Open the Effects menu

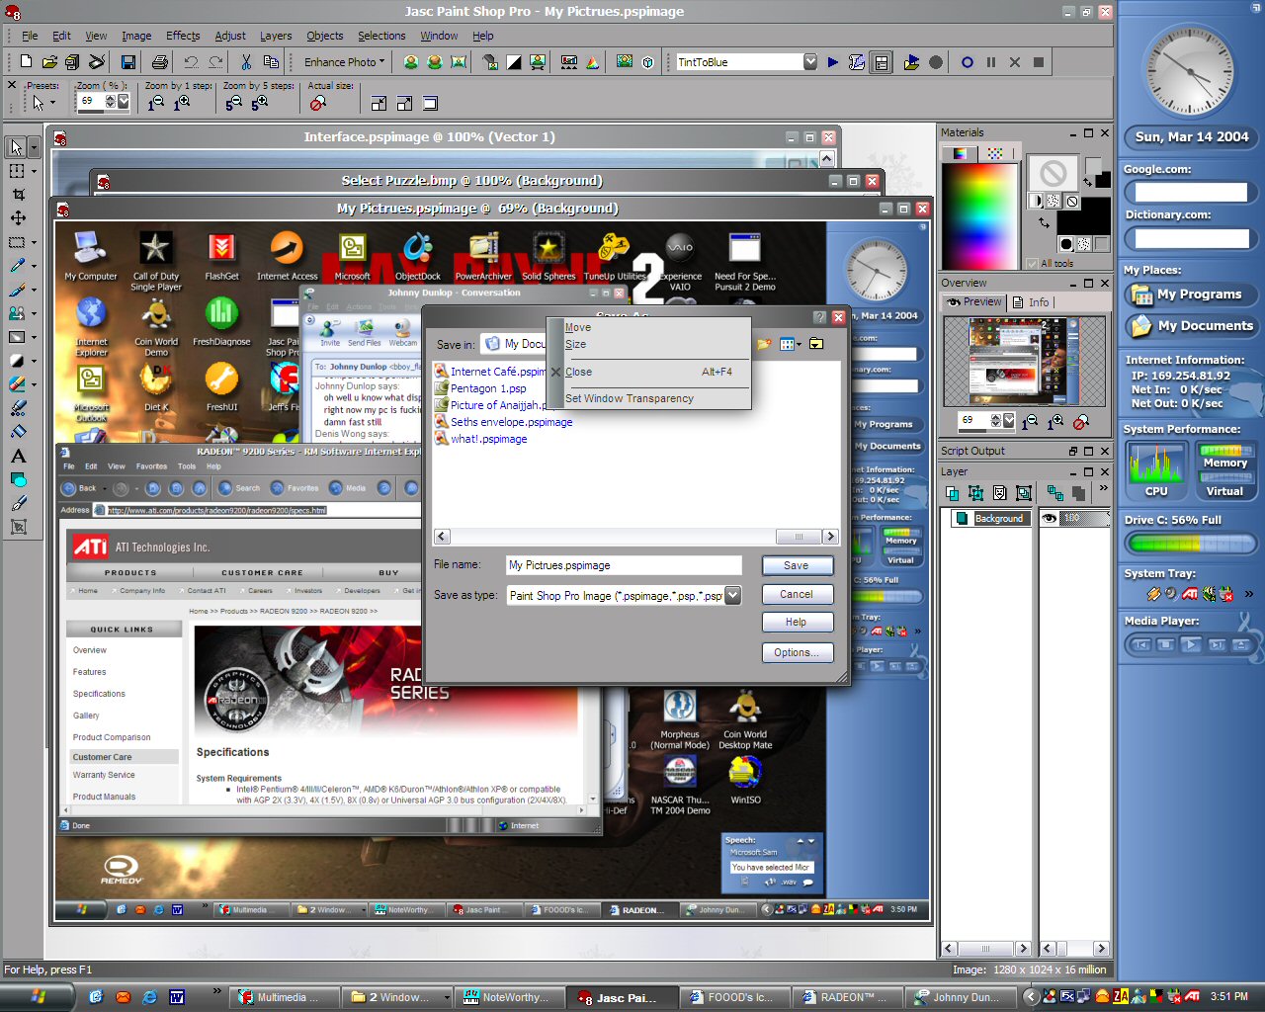pyautogui.click(x=183, y=36)
